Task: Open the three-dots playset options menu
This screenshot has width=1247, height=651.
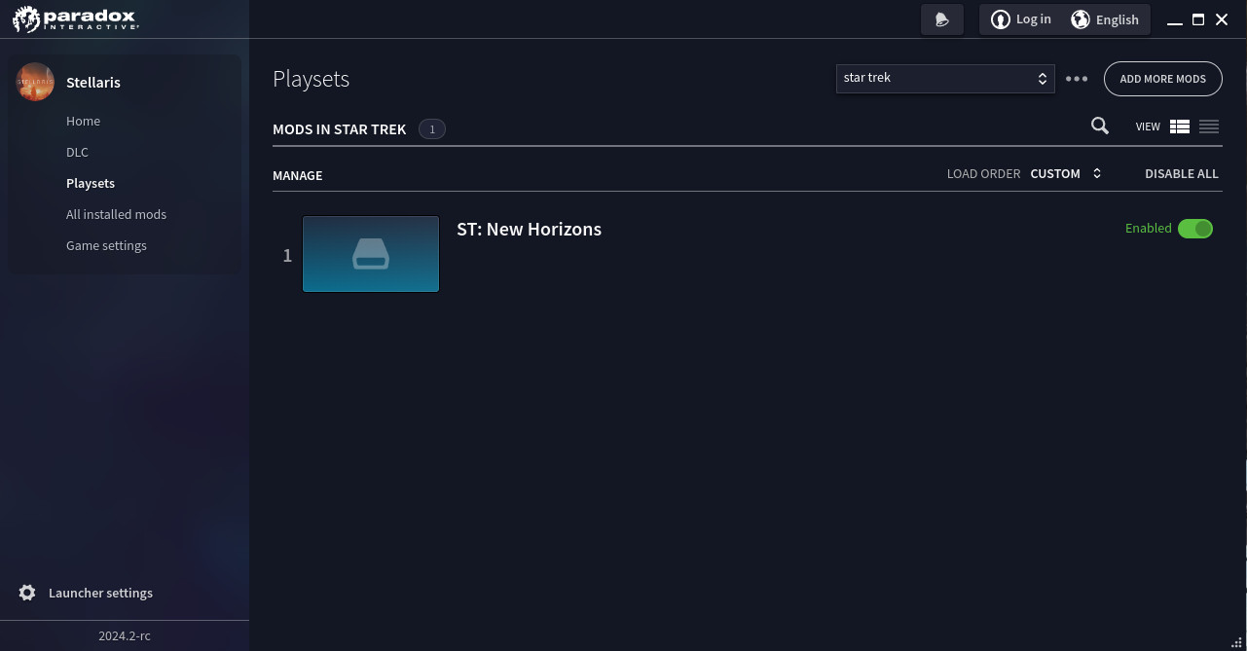Action: click(x=1077, y=79)
